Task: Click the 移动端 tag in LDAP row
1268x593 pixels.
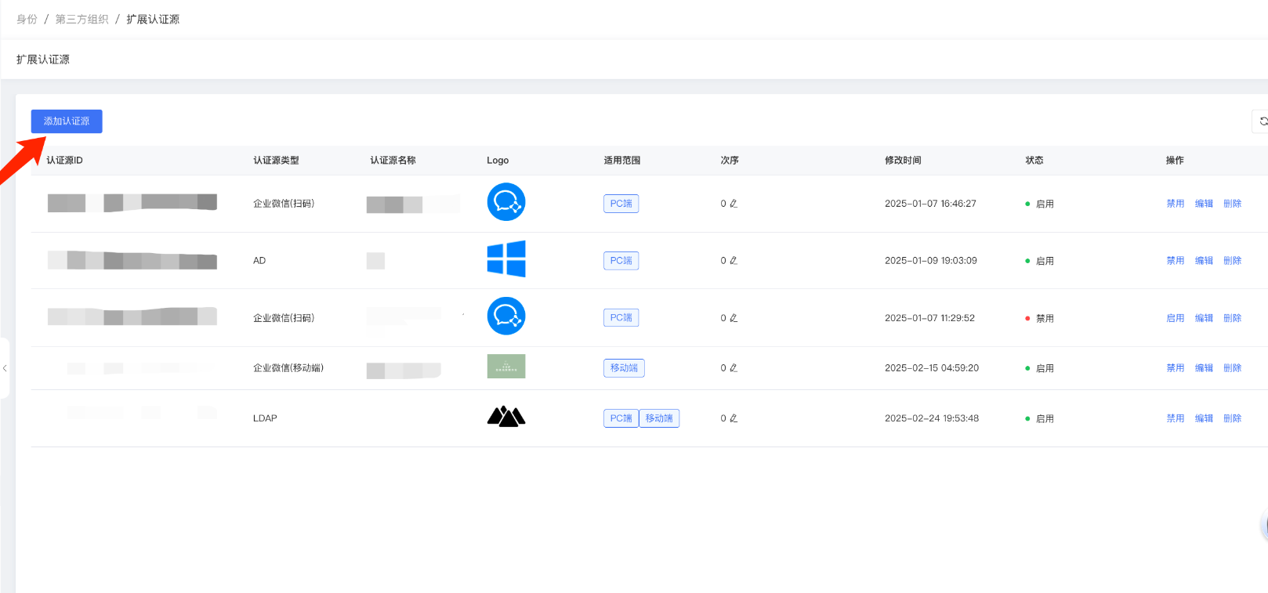Action: (659, 418)
